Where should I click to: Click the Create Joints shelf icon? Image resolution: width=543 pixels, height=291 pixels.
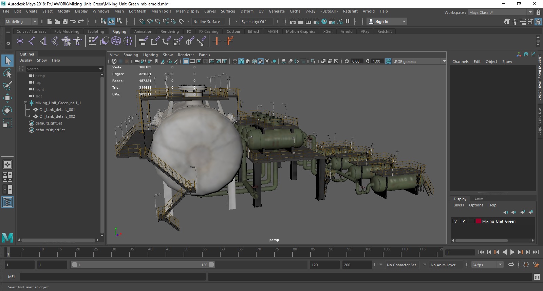32,41
